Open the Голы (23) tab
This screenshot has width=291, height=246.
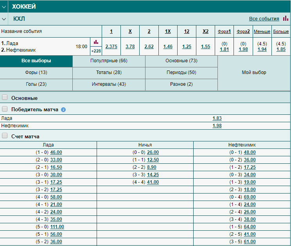pos(36,85)
